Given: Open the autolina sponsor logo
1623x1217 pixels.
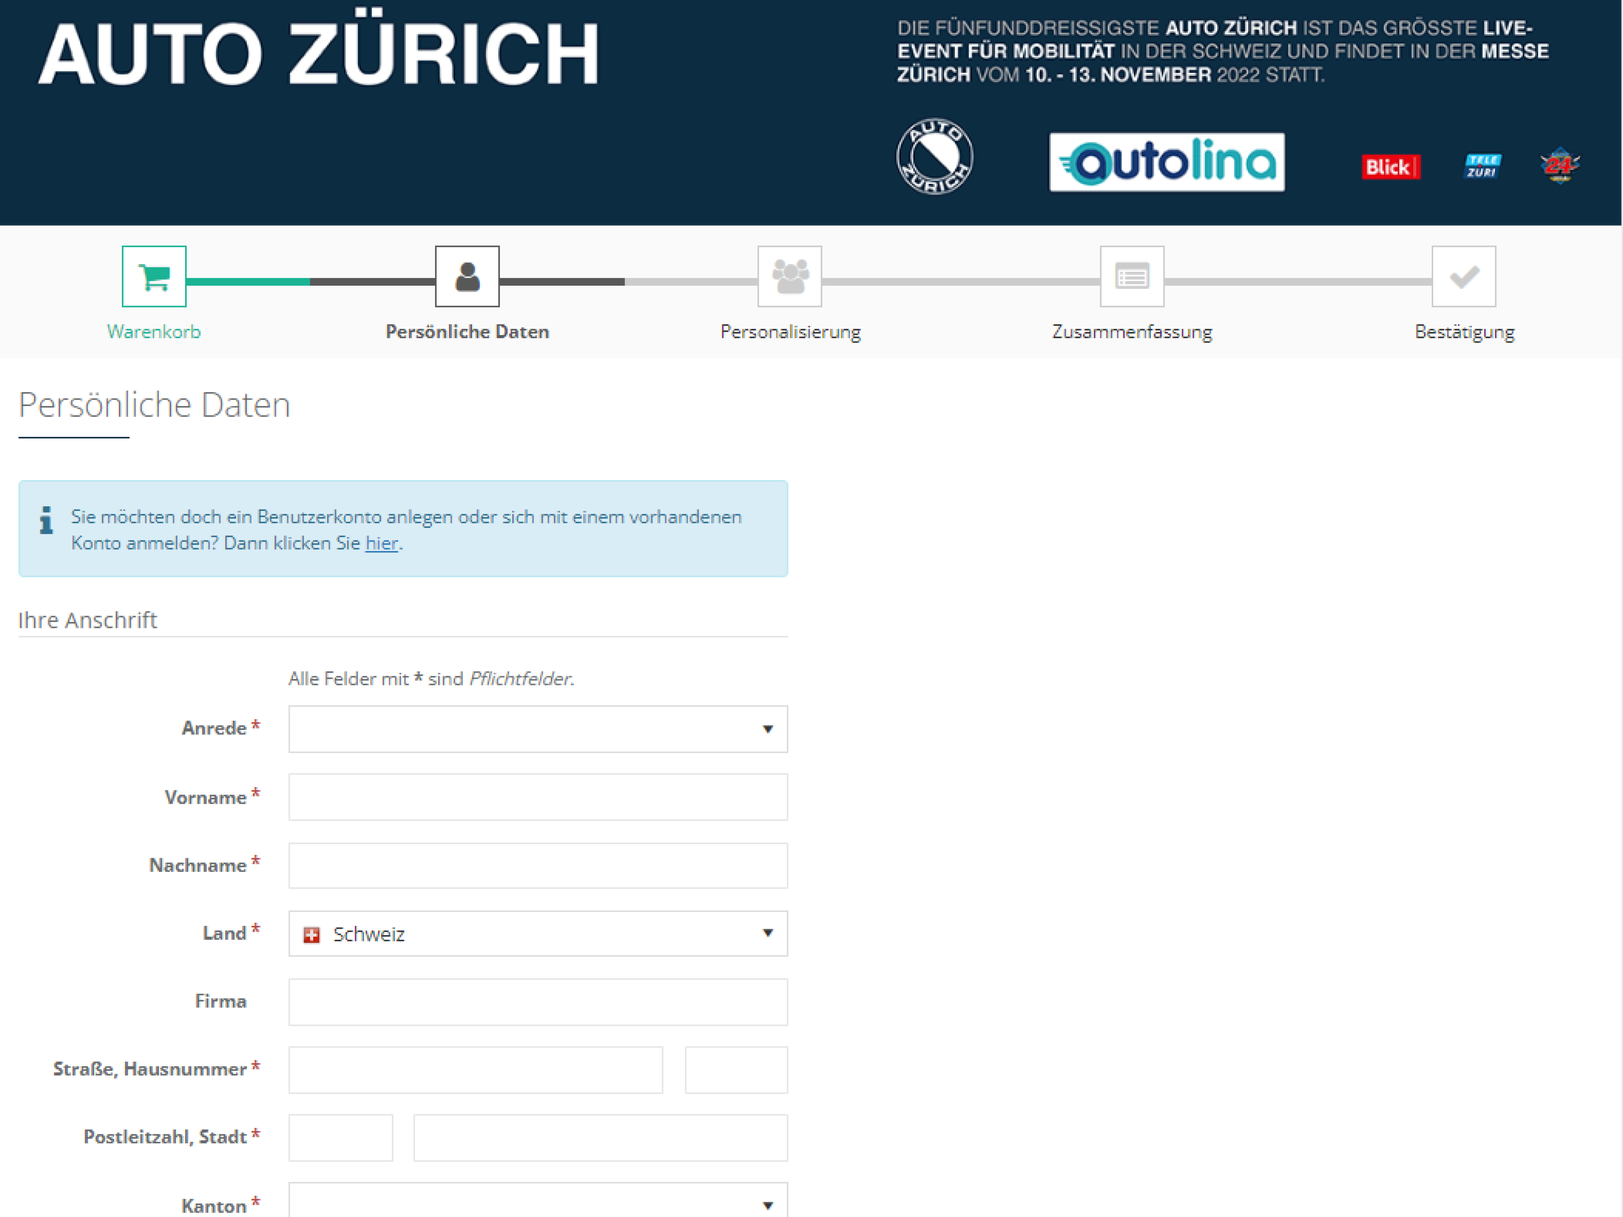Looking at the screenshot, I should coord(1167,162).
